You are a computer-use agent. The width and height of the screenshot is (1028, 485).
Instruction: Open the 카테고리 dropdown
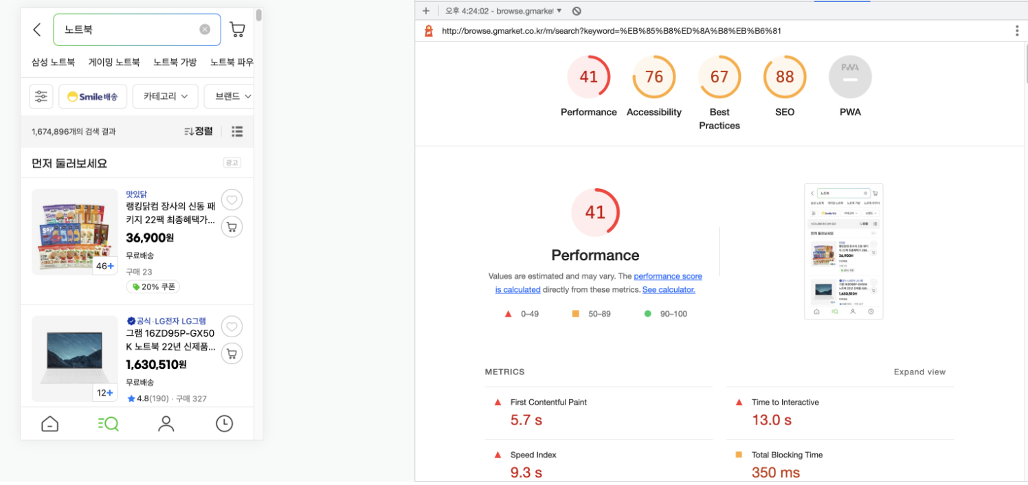click(166, 96)
